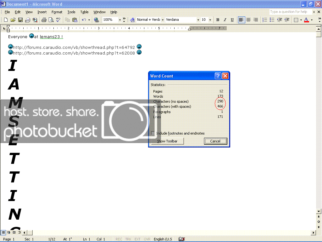Viewport: 322px width, 242px height.
Task: Click the Paste icon
Action: tap(75, 20)
